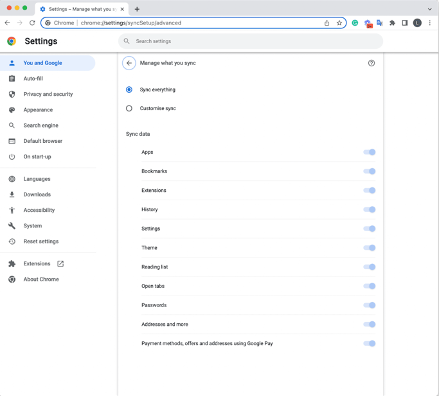Open You and Google section
Viewport: 439px width, 396px height.
coord(48,63)
